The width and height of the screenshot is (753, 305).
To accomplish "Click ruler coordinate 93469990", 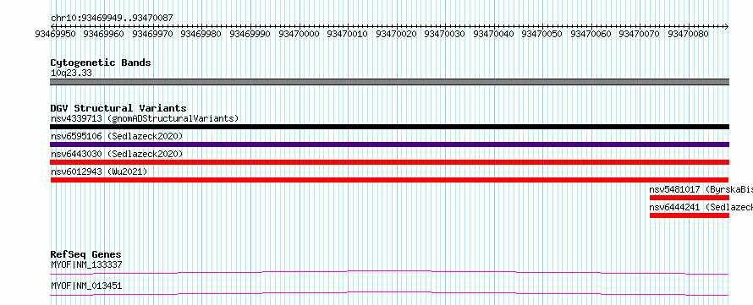I will pos(250,34).
